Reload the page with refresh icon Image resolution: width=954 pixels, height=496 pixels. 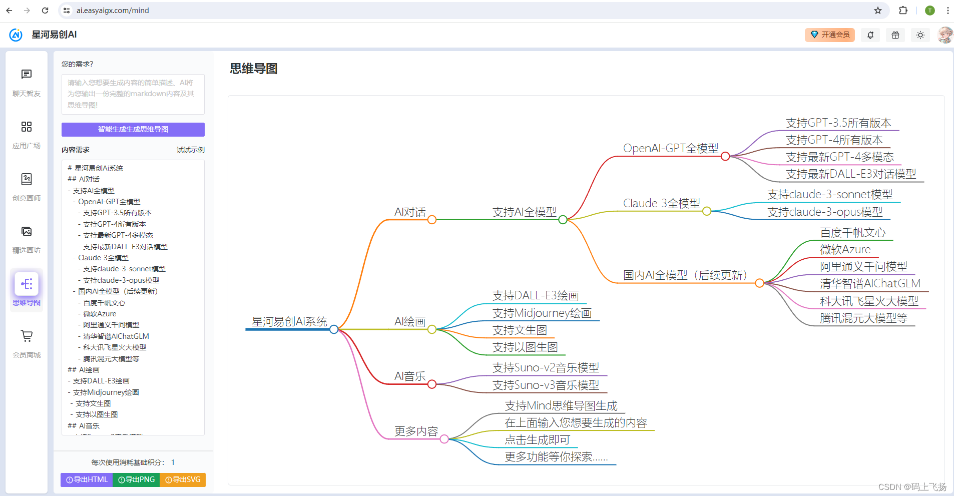tap(45, 11)
